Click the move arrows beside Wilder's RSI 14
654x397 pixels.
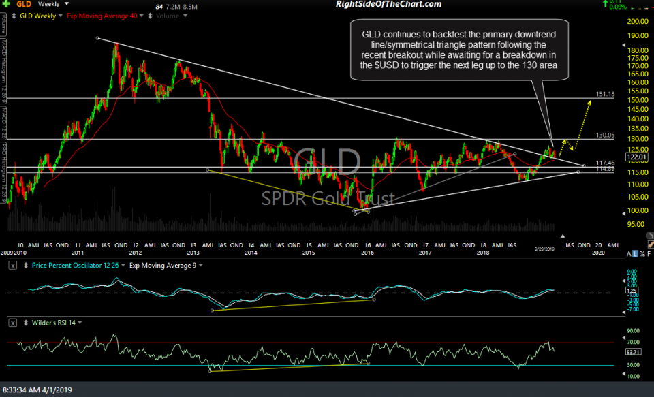[26, 323]
